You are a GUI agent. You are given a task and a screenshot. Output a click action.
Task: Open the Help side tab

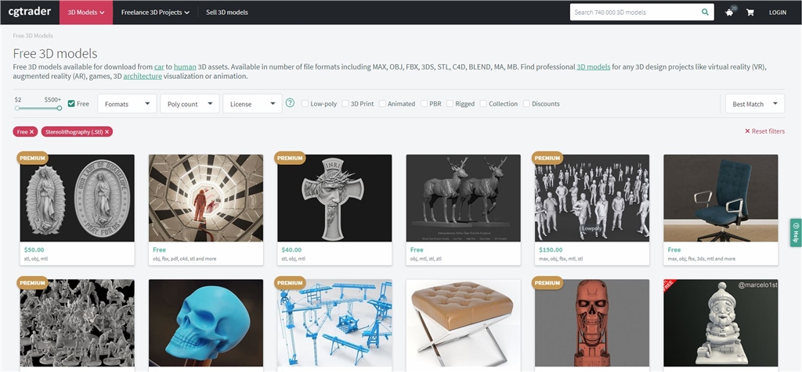[x=796, y=232]
